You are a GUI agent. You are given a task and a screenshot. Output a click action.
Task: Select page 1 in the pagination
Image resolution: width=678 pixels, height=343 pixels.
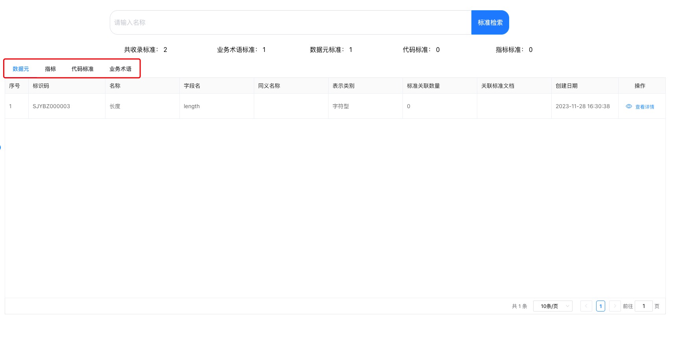pyautogui.click(x=600, y=306)
